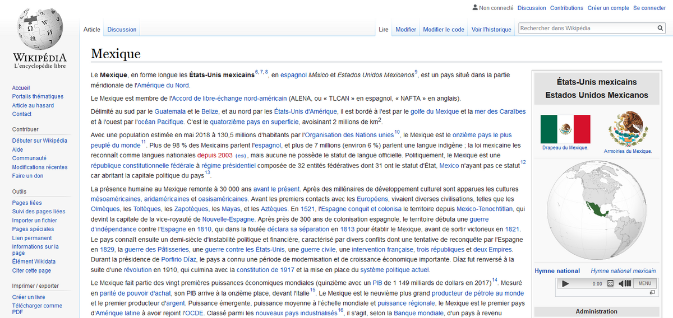Open the Armoiries du Mexique image
The image size is (673, 318).
[628, 129]
